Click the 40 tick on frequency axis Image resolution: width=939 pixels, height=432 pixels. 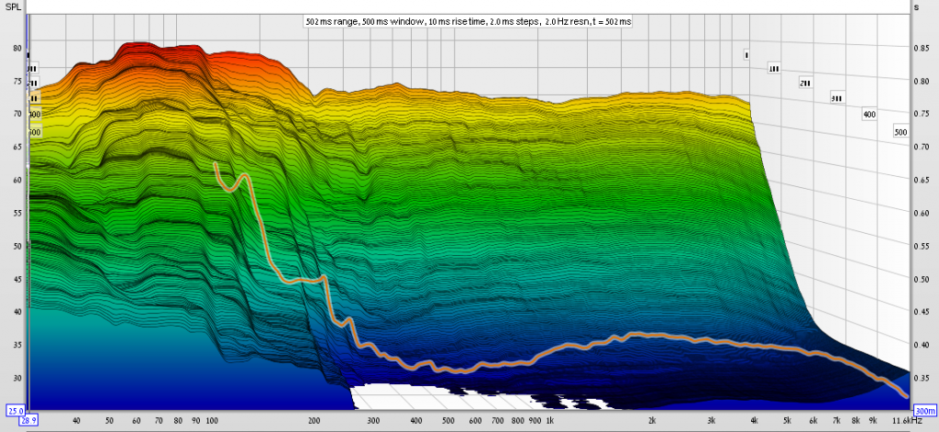click(76, 420)
